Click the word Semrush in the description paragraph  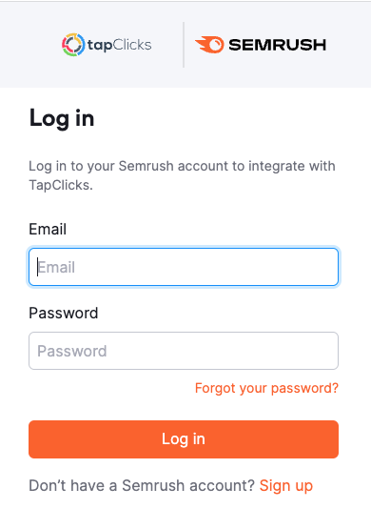(x=146, y=166)
